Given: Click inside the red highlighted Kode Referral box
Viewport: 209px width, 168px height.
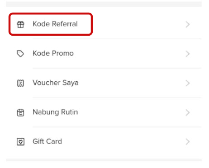Looking at the screenshot, I should coord(51,24).
